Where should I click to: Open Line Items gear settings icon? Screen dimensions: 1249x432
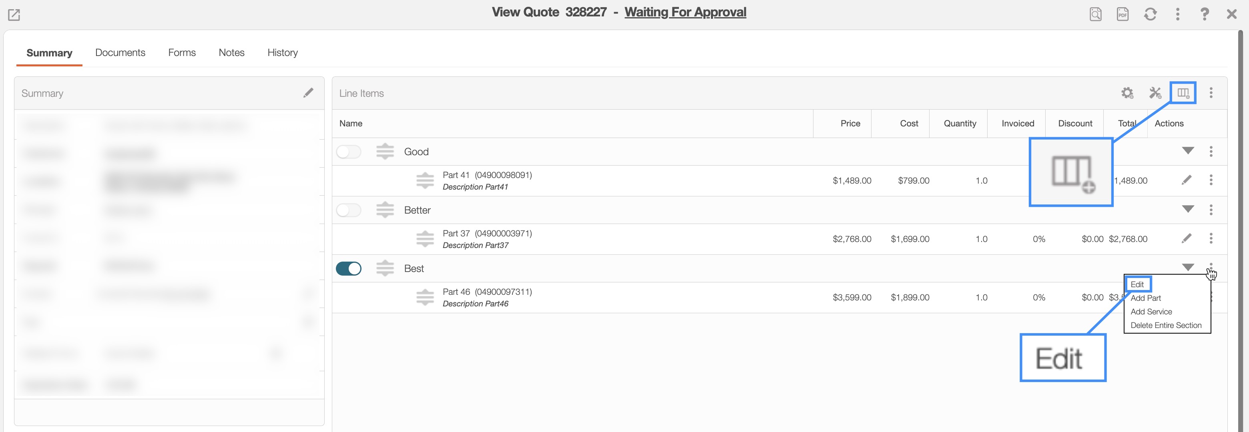tap(1127, 93)
